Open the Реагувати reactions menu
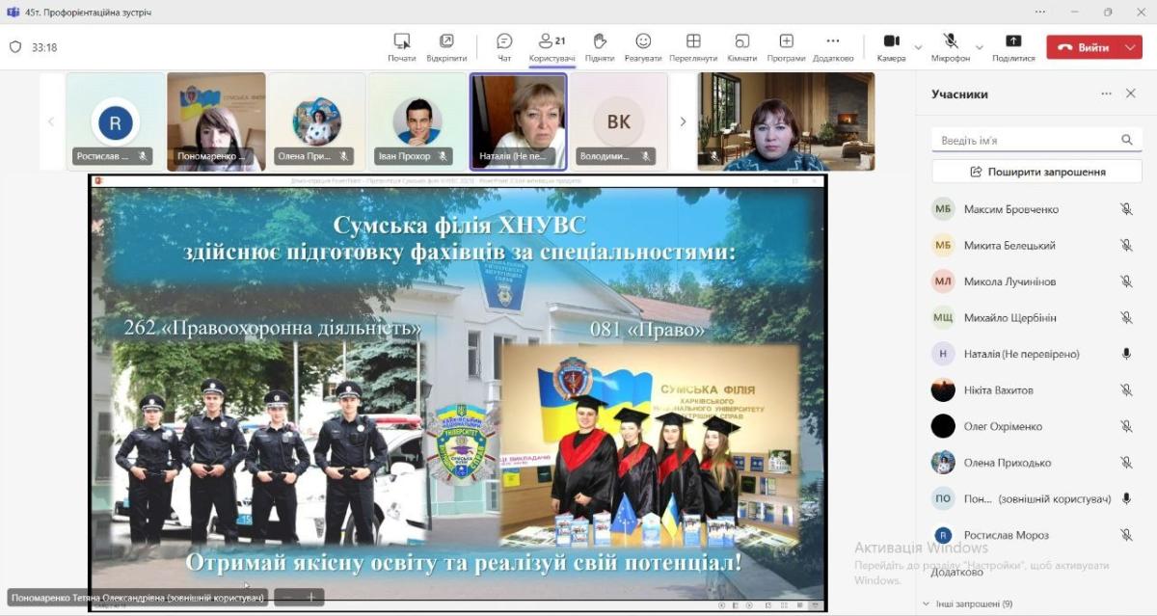1157x616 pixels. click(x=643, y=46)
